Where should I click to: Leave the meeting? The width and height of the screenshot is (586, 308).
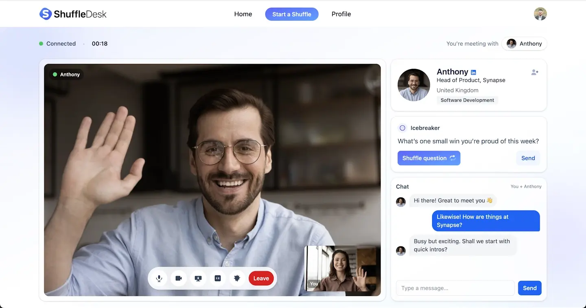tap(261, 278)
